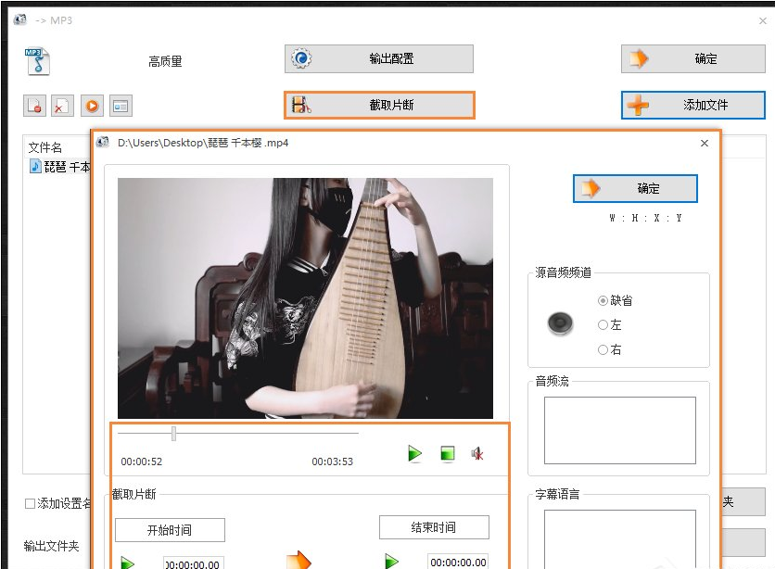Click the 添加文件 button

[x=695, y=105]
